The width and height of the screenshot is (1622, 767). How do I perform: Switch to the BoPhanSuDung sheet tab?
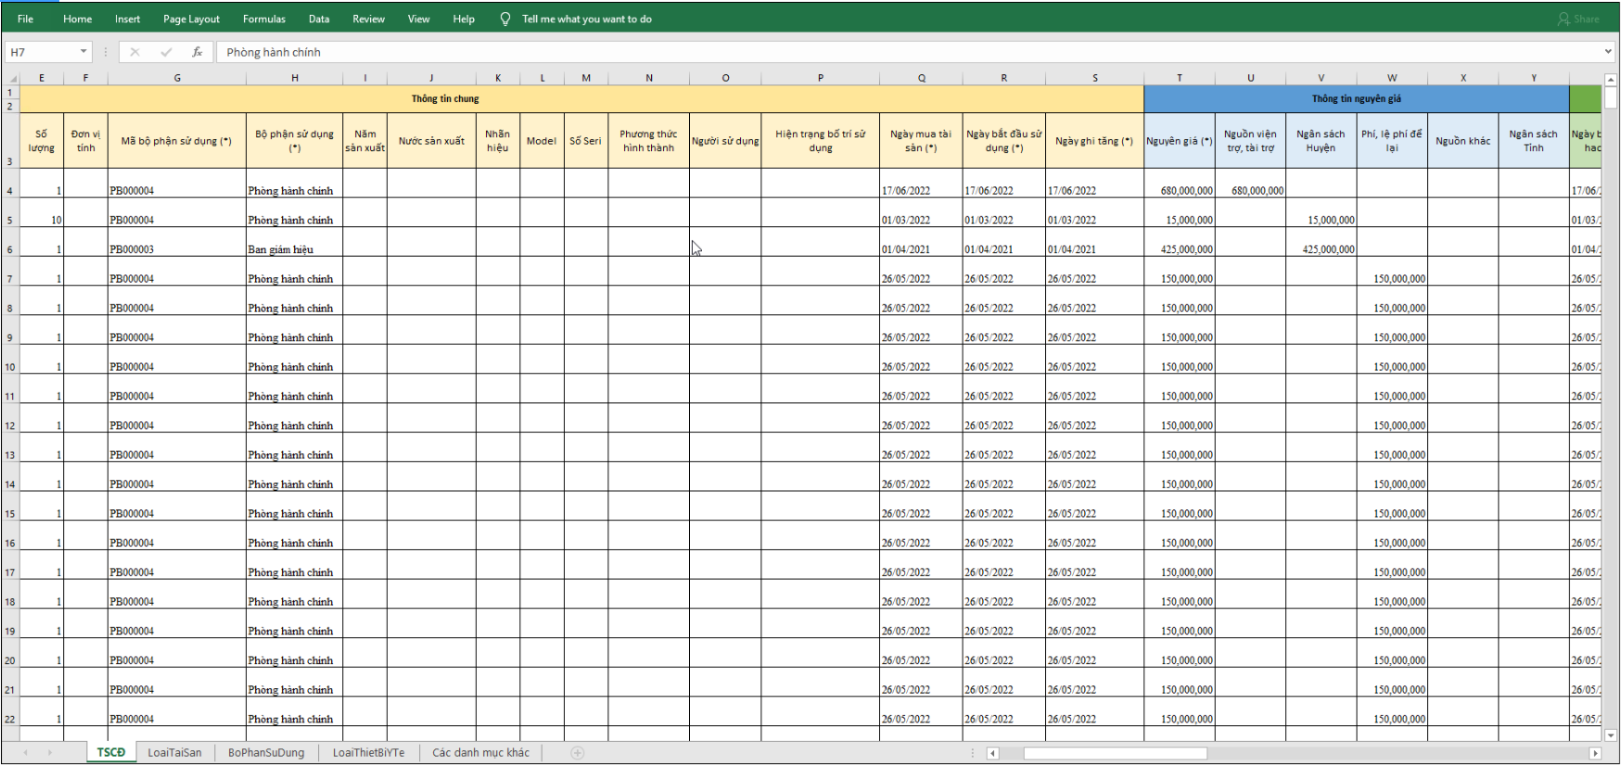point(266,753)
